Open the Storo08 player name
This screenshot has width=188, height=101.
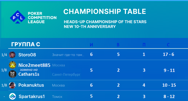pos(27,55)
